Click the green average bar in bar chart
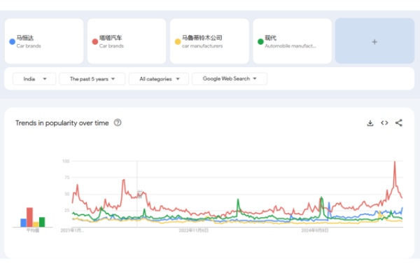The image size is (420, 280). point(42,222)
